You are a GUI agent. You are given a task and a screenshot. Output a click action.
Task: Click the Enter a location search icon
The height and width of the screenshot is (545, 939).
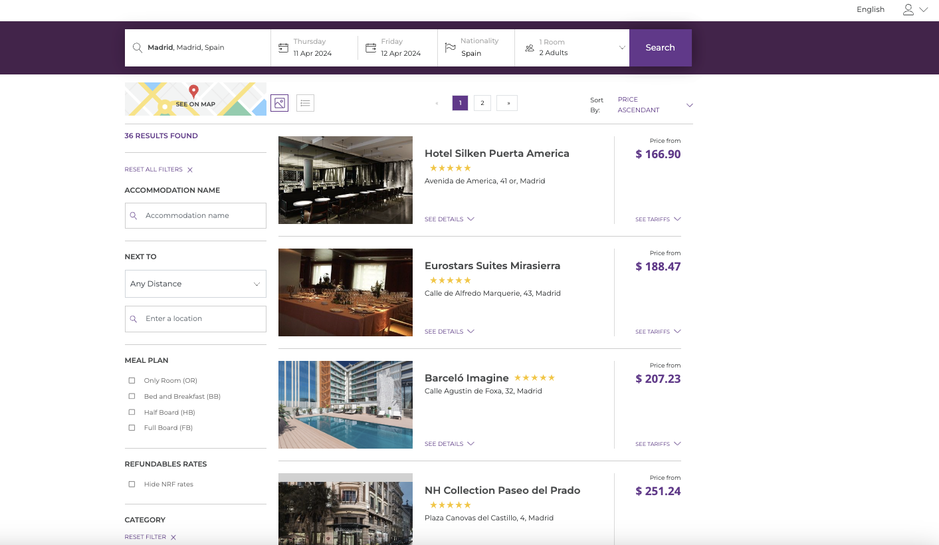[134, 319]
